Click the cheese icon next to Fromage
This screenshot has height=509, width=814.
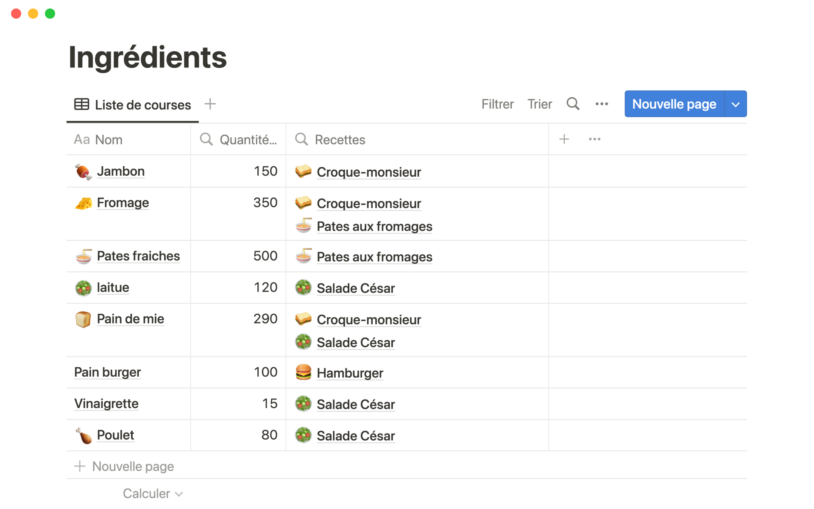tap(83, 203)
